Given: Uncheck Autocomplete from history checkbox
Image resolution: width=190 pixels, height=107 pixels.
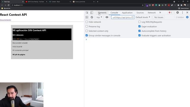Looking at the screenshot, I should [x=140, y=31].
